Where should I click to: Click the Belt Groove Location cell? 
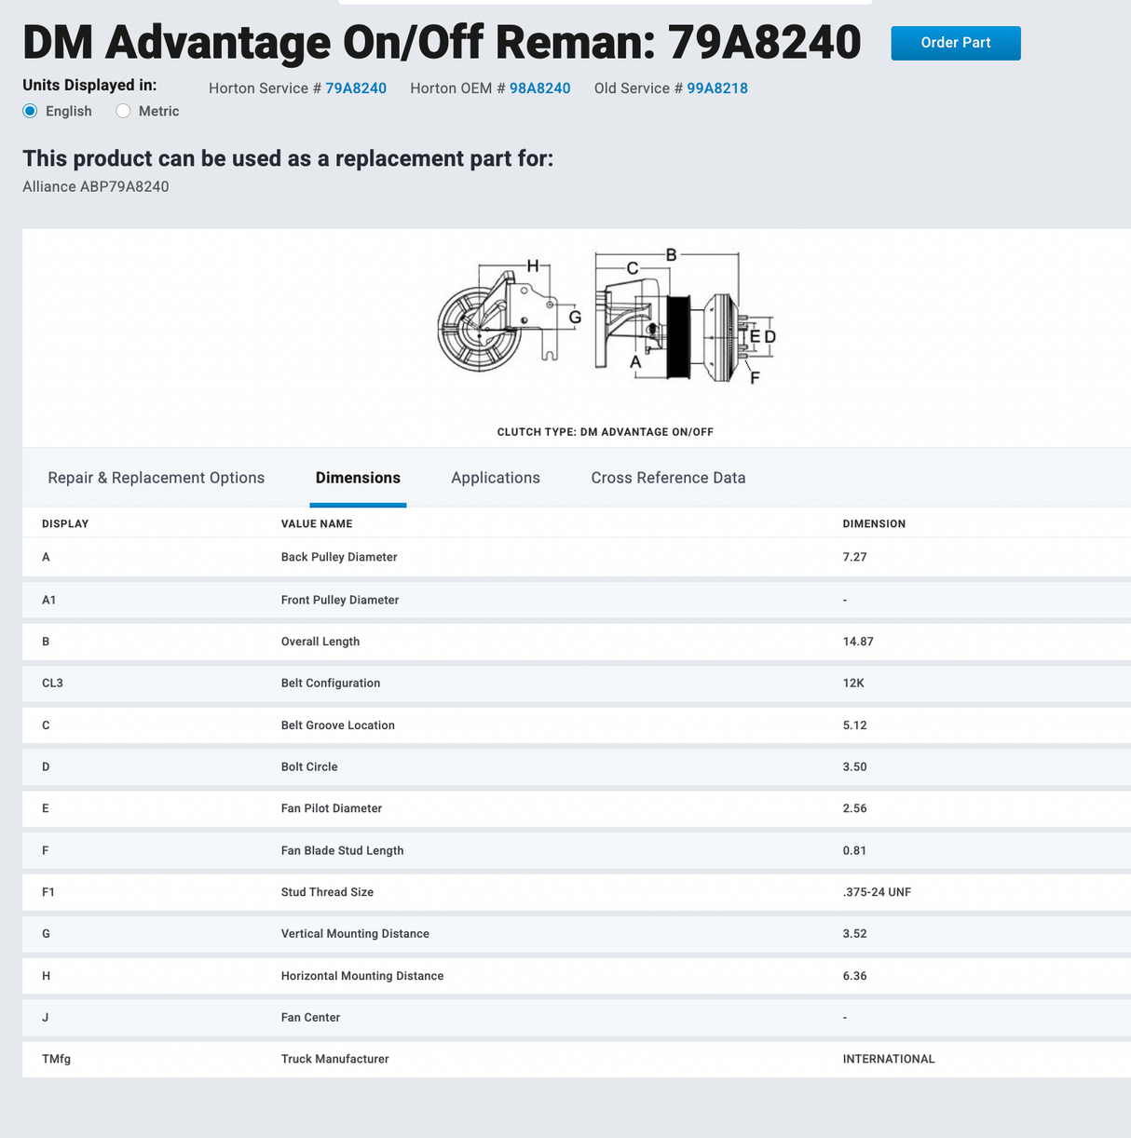click(x=338, y=725)
